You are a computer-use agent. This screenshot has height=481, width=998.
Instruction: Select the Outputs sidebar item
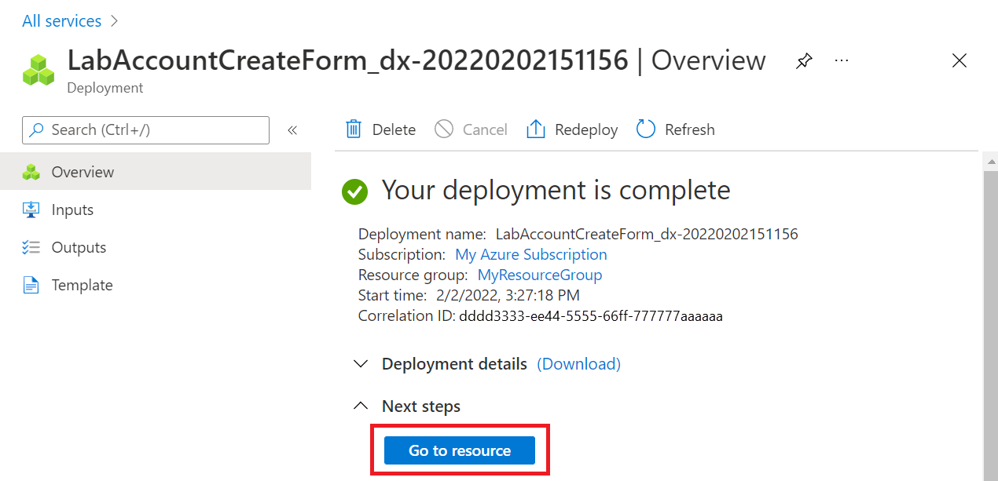pos(79,247)
